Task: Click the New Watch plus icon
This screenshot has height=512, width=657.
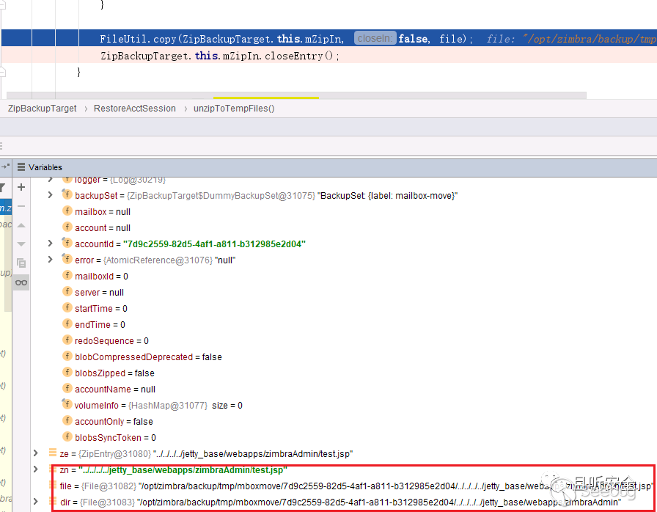Action: 21,188
